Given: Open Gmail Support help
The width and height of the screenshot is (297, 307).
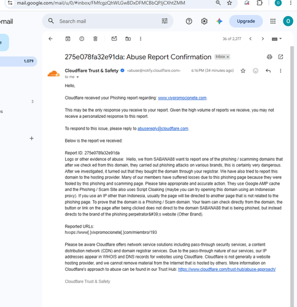Looking at the screenshot, I should tap(189, 21).
